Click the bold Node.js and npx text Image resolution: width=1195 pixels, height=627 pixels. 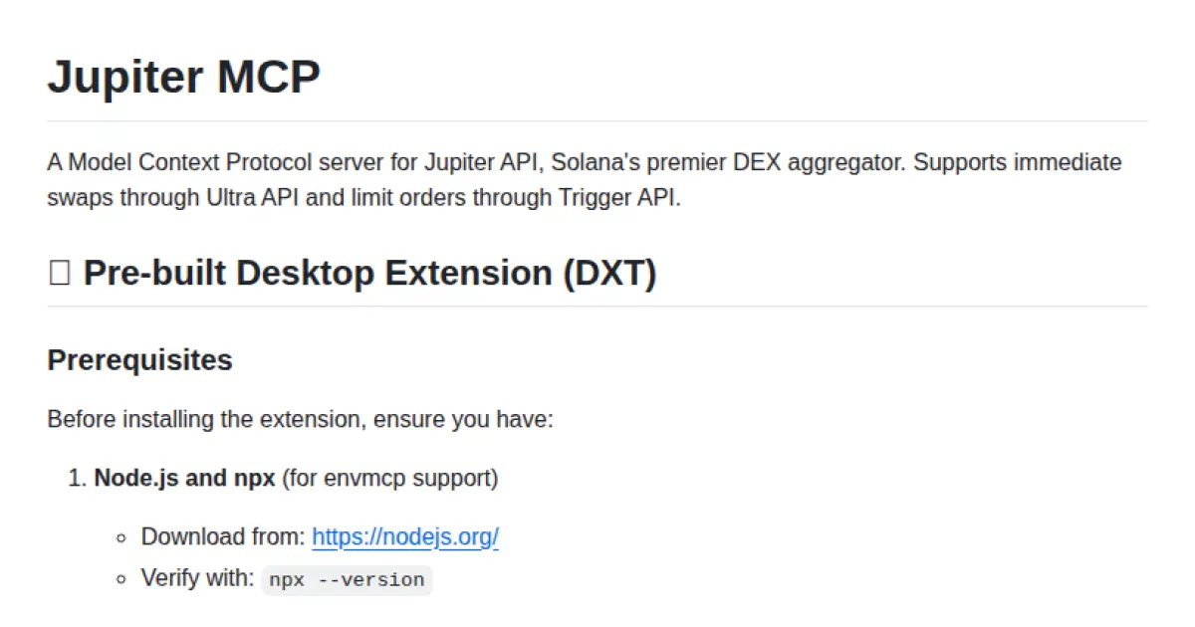tap(184, 478)
